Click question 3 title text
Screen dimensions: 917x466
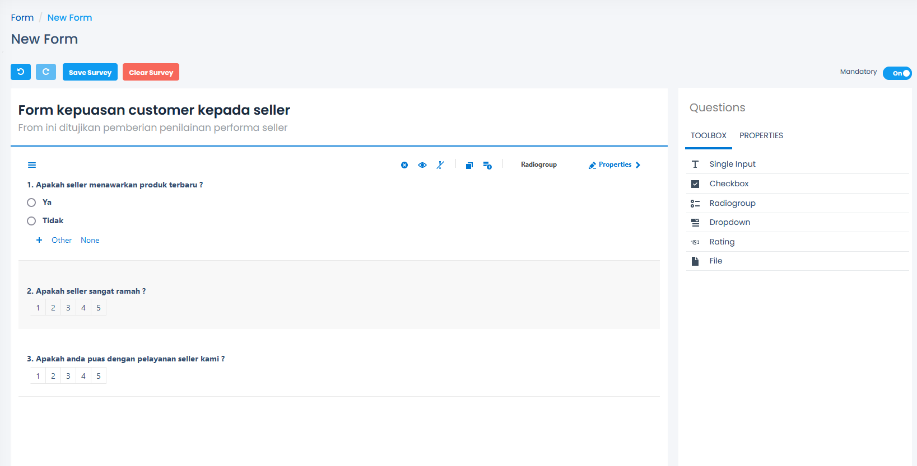tap(126, 359)
